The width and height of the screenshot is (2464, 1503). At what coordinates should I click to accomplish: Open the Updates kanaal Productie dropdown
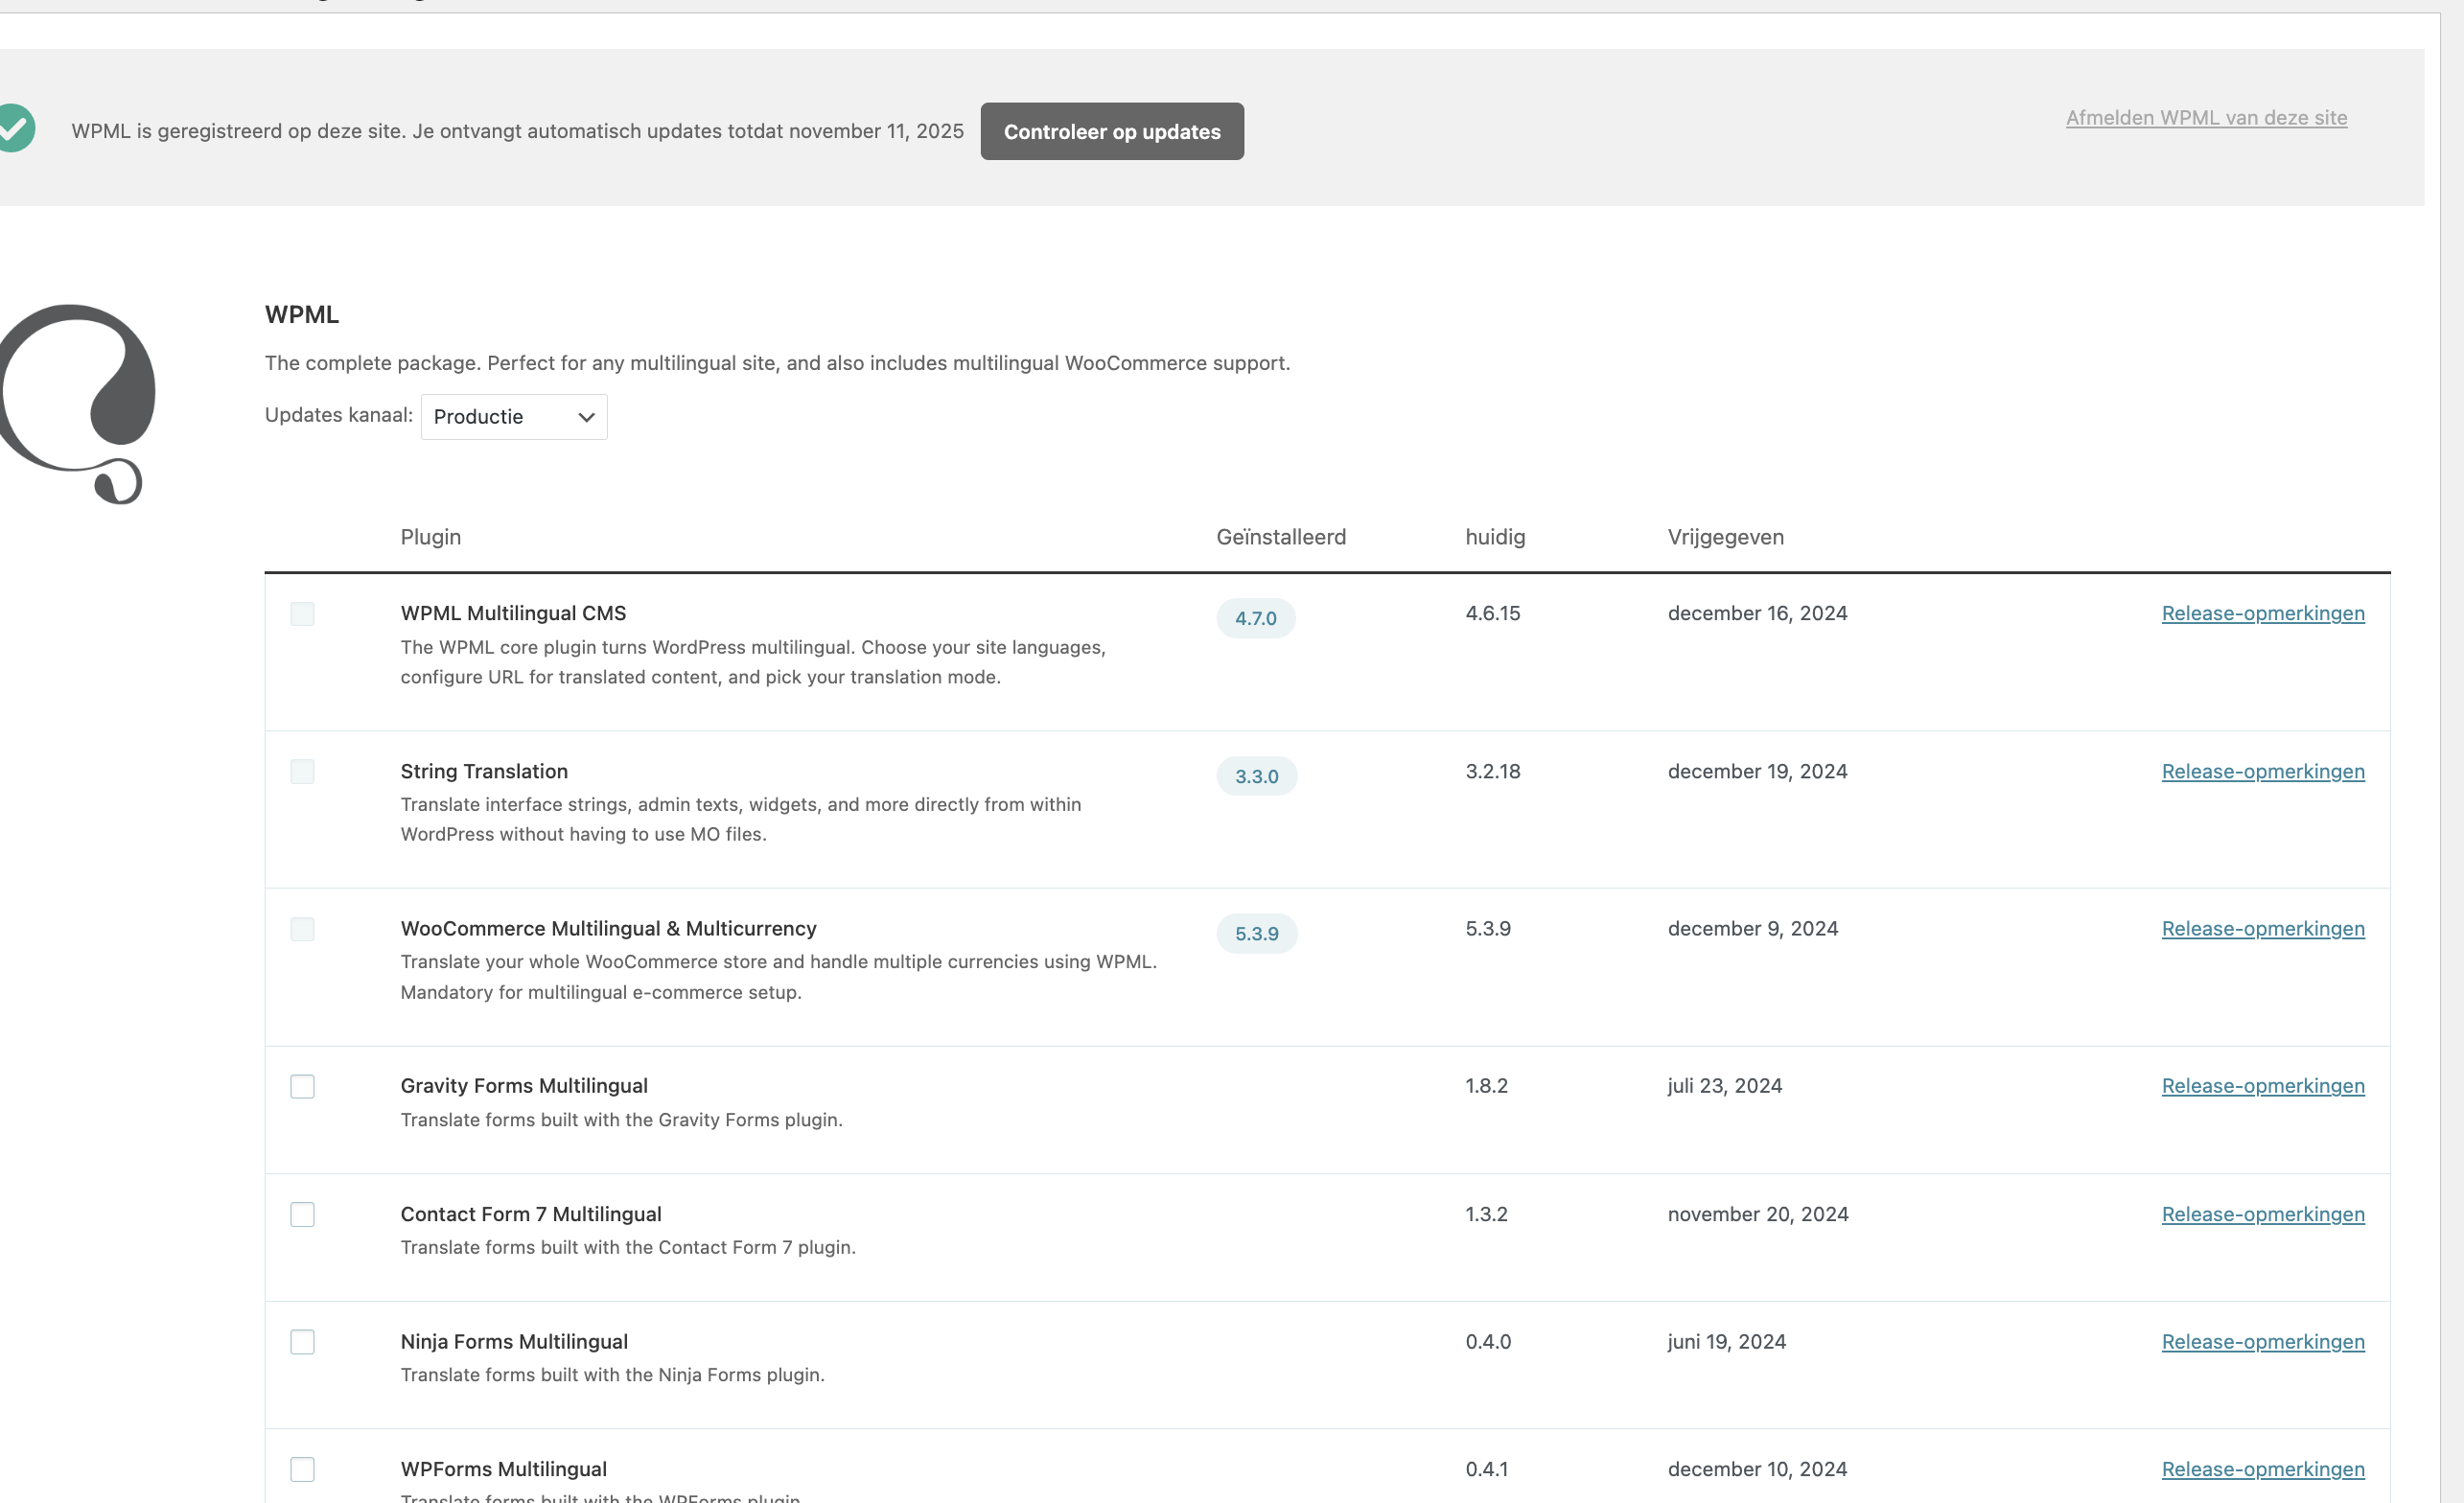coord(513,417)
